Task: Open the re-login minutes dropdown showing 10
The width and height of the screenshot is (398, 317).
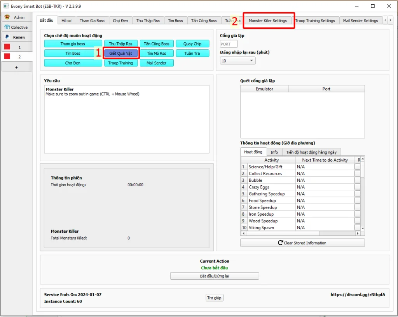Action: 237,61
